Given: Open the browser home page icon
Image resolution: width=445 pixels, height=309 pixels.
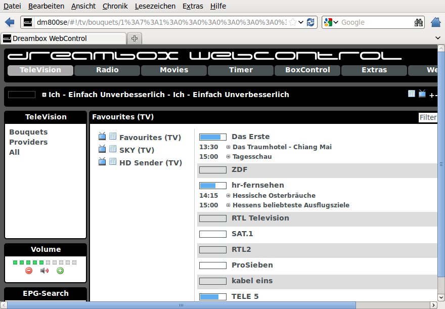Looking at the screenshot, I should (x=436, y=22).
